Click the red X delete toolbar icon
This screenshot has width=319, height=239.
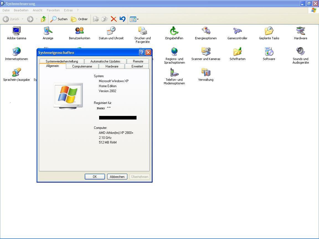pos(114,19)
